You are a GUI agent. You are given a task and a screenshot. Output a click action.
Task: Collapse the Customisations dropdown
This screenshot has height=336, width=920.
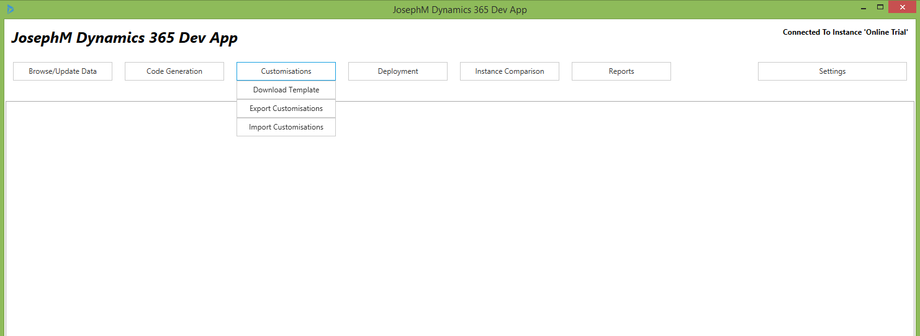(286, 71)
